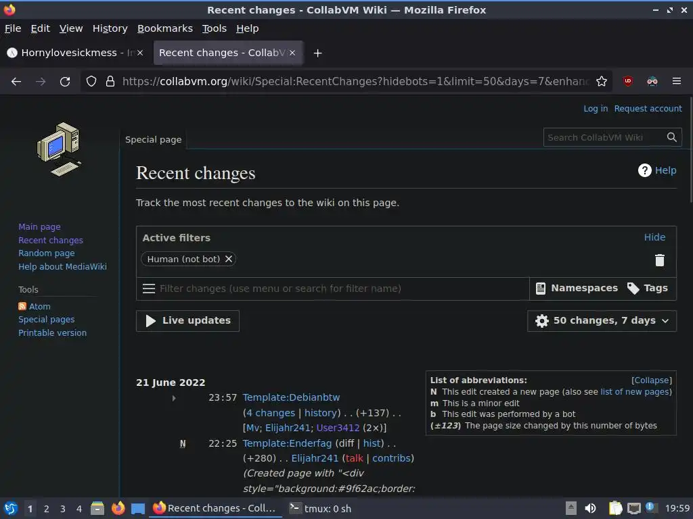Switch to workspace 2 in taskbar
Viewport: 693px width, 519px height.
point(47,509)
